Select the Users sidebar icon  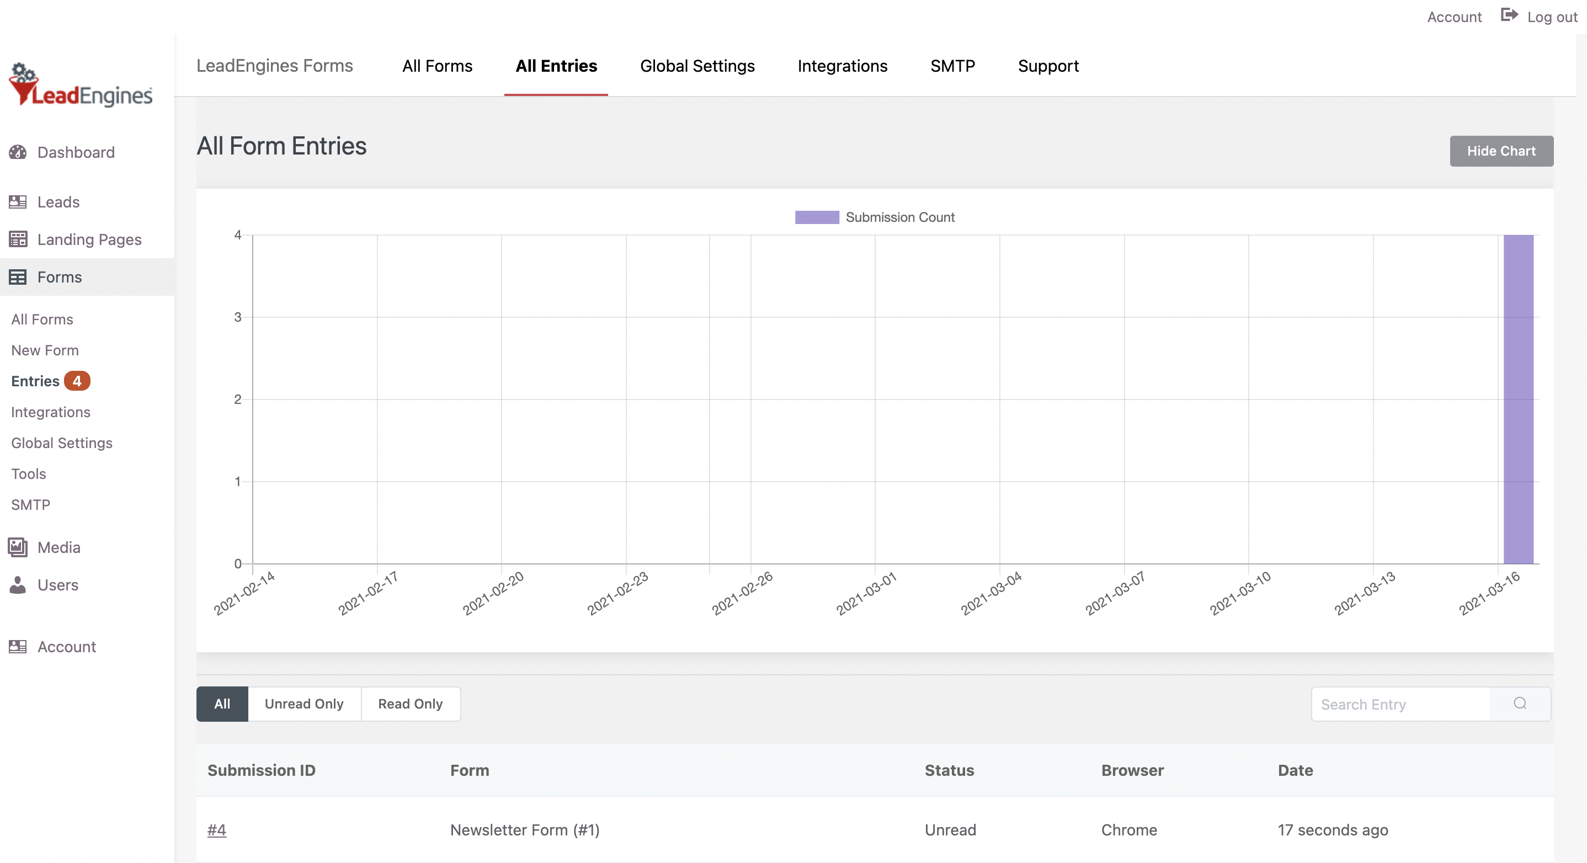point(18,585)
